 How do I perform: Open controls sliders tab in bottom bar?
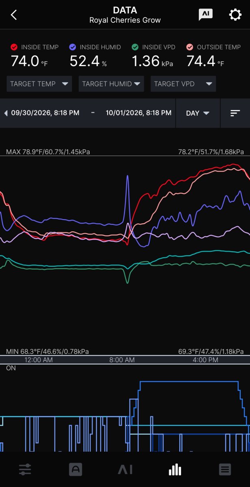tap(25, 470)
